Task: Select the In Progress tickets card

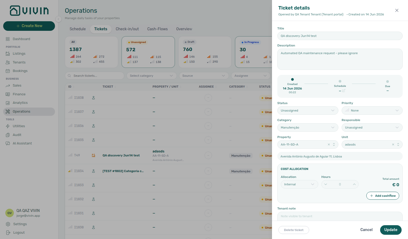Action: click(254, 52)
